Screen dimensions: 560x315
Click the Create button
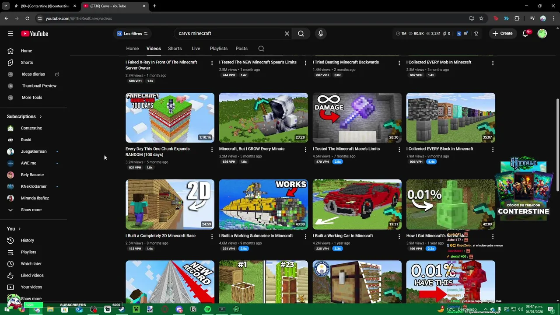[502, 34]
